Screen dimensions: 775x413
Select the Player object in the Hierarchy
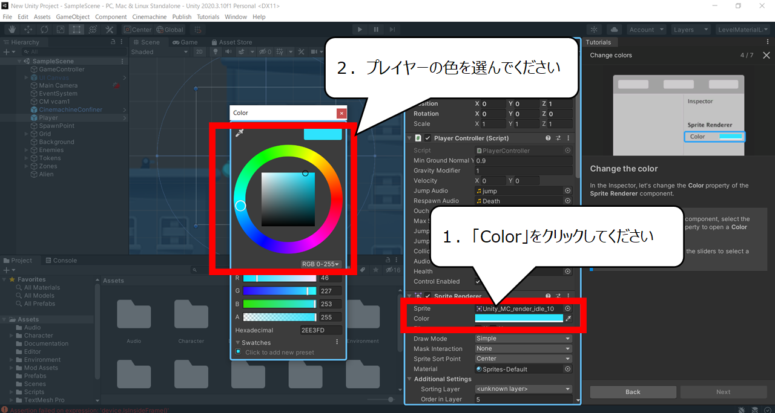[x=48, y=118]
